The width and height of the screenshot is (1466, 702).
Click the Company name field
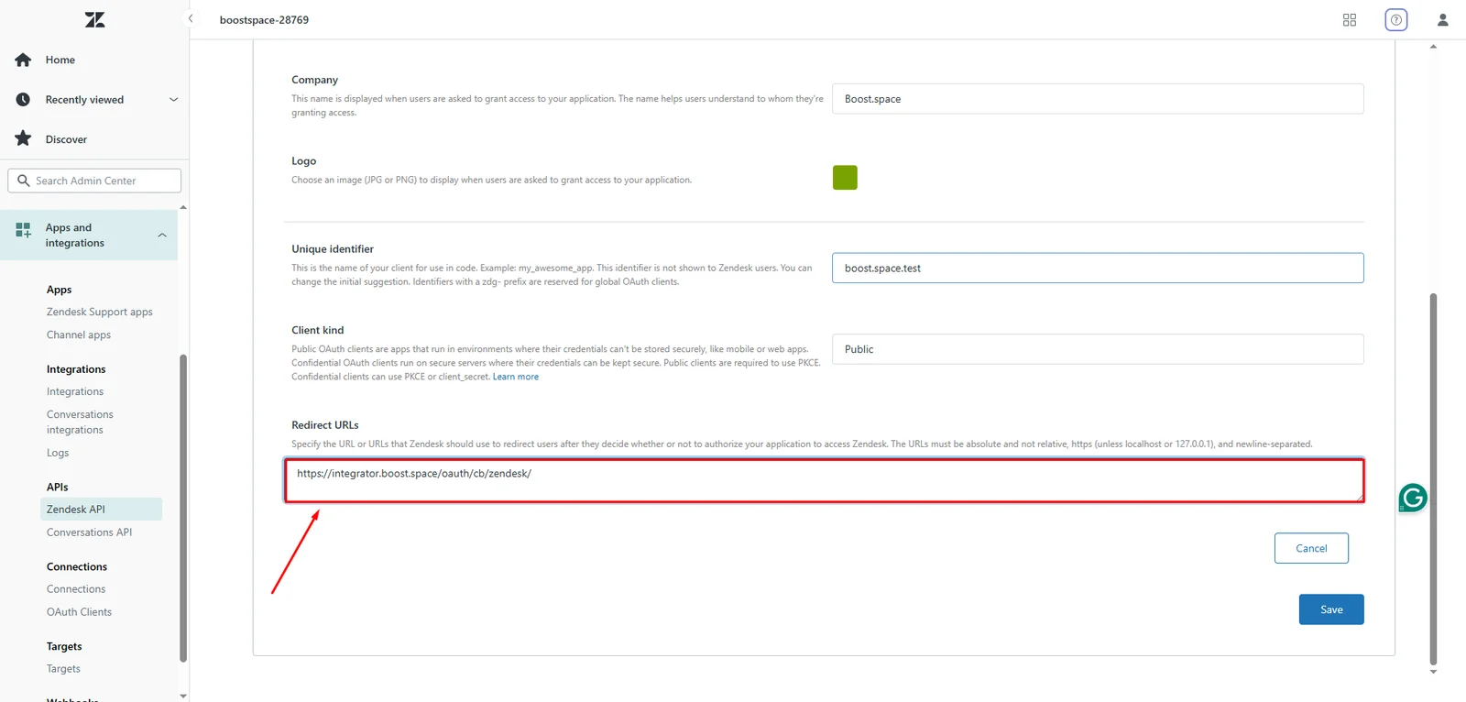(x=1098, y=99)
